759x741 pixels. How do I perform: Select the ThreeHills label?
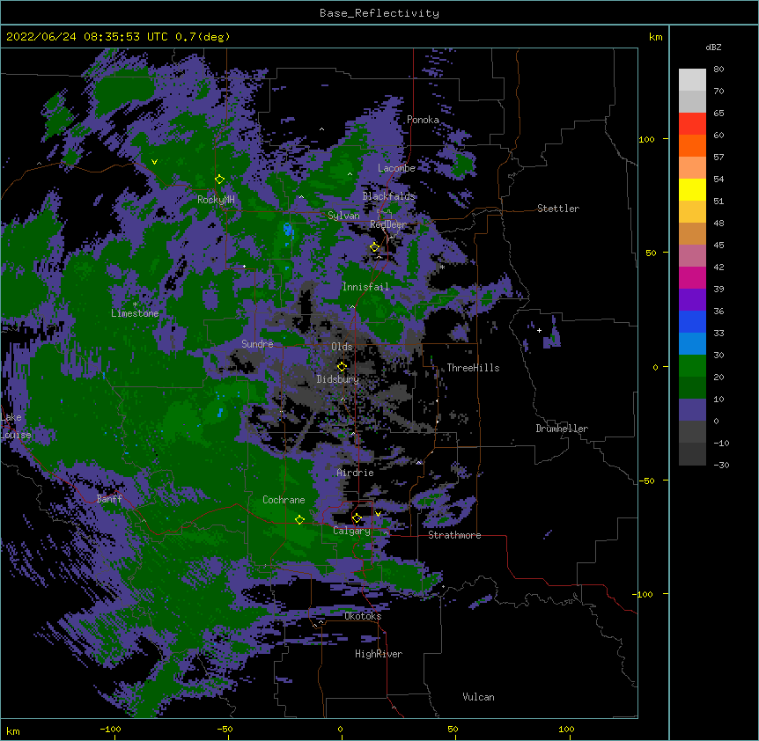pos(473,368)
